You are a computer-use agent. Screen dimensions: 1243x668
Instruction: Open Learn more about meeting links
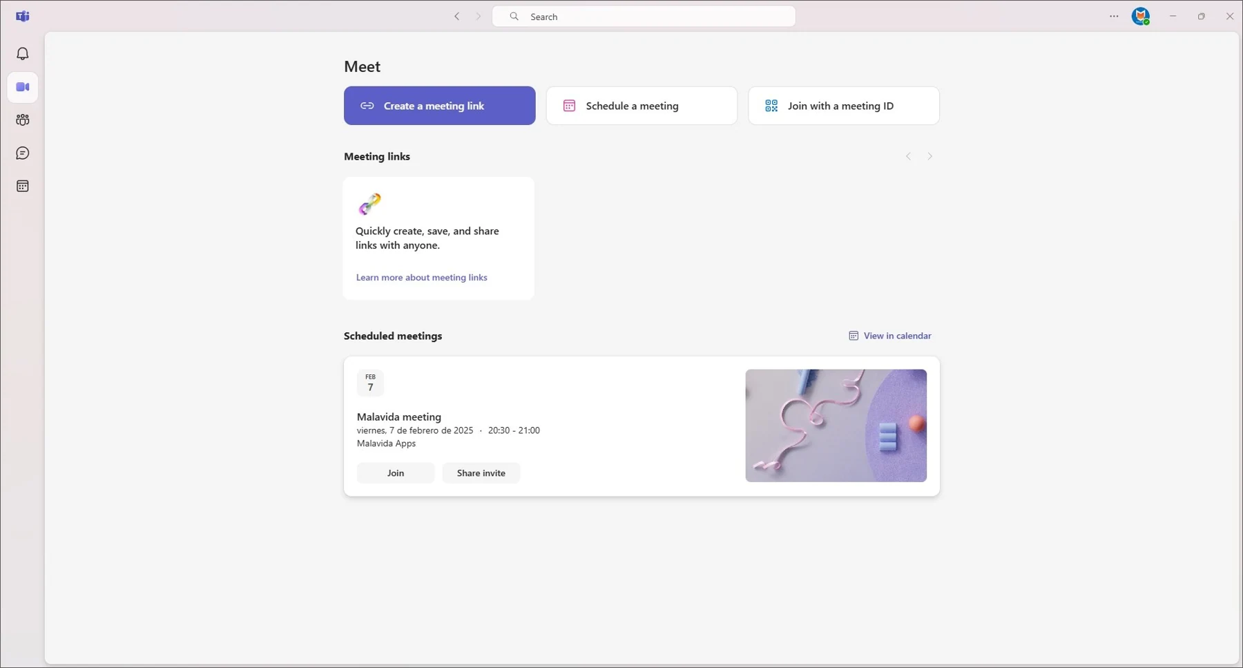421,278
